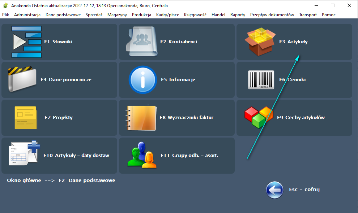Go to F9 Cechy artykułów label
The height and width of the screenshot is (213, 358).
pos(301,118)
